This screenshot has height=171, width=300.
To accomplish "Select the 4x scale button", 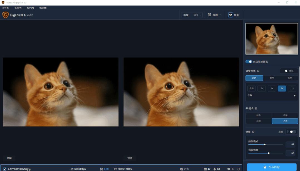I will [x=272, y=88].
